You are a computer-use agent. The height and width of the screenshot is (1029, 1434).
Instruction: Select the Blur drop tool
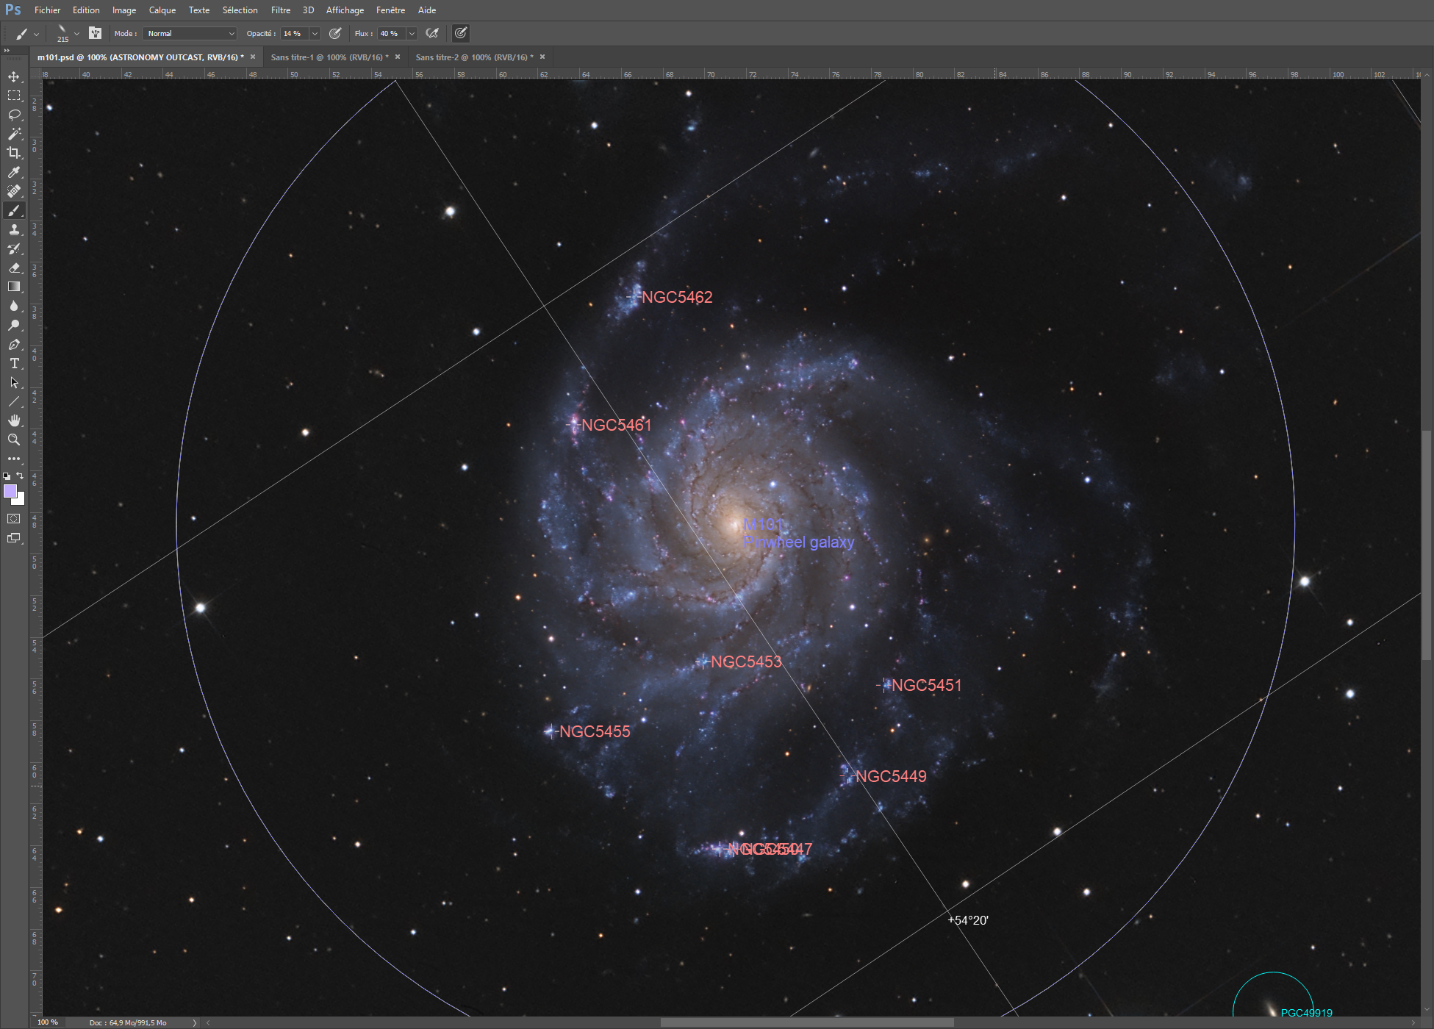(14, 306)
